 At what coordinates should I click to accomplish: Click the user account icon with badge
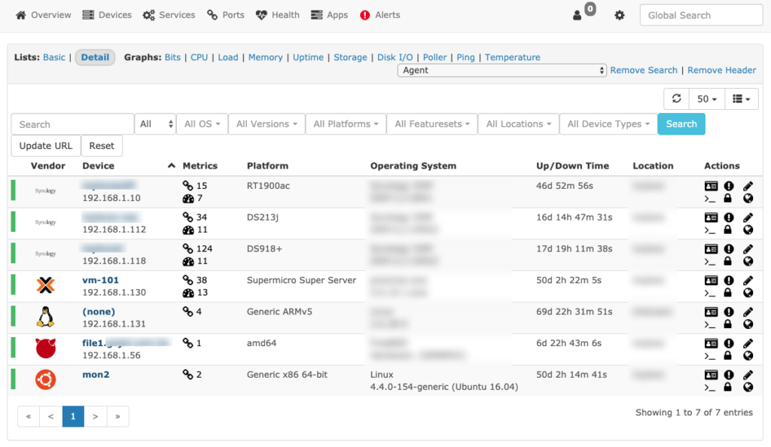tap(584, 13)
